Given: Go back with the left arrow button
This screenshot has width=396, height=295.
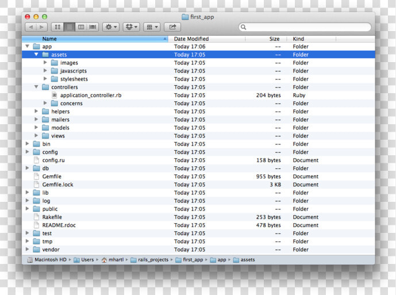Looking at the screenshot, I should pyautogui.click(x=31, y=27).
